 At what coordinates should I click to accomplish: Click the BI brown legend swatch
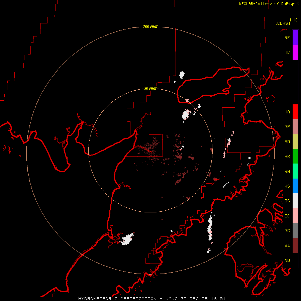coord(295,245)
